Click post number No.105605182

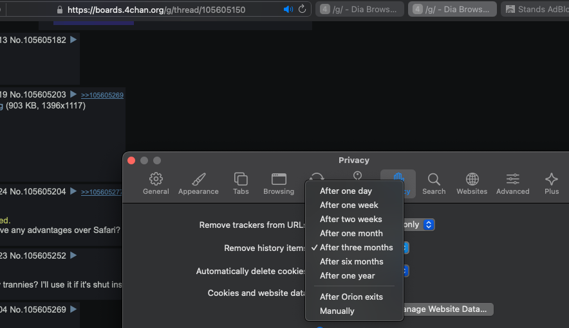pyautogui.click(x=38, y=40)
